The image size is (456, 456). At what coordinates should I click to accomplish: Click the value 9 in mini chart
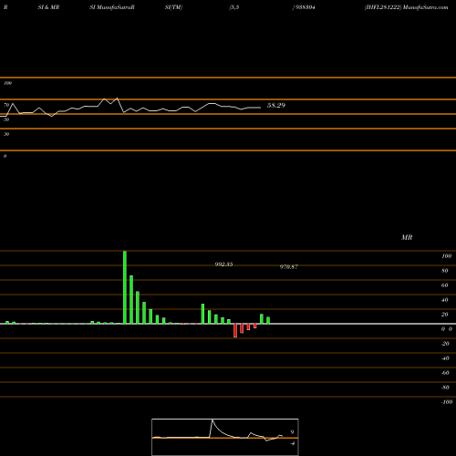292,432
